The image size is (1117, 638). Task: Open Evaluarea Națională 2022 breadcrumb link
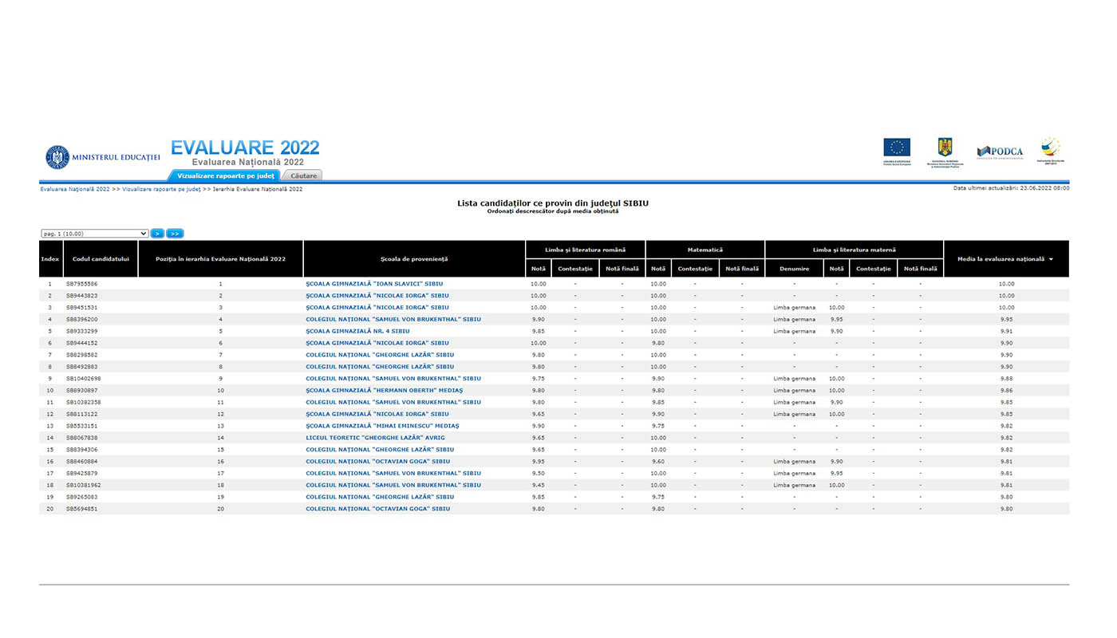tap(75, 189)
